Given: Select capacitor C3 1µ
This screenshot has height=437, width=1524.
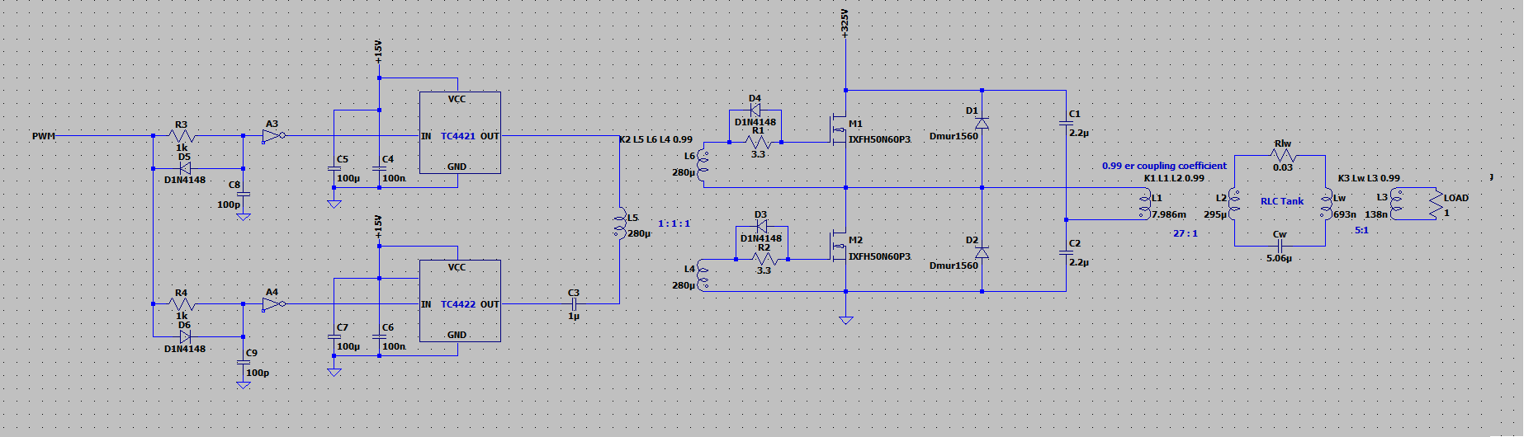Looking at the screenshot, I should point(574,304).
